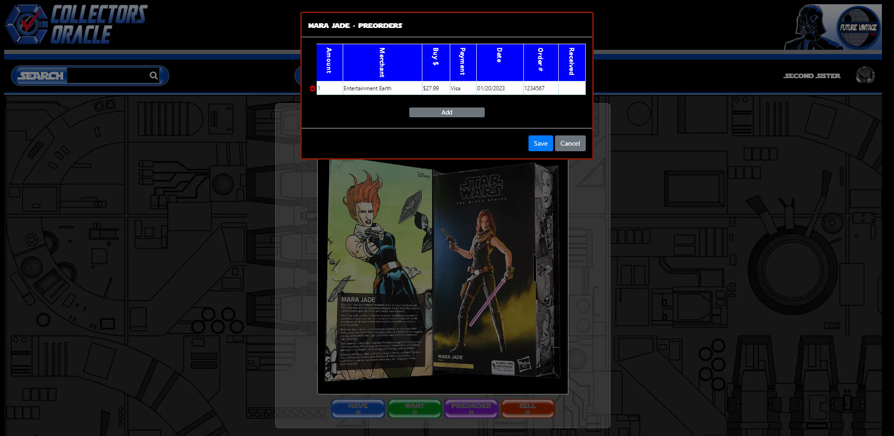Click the WANT button
The width and height of the screenshot is (894, 436).
coord(414,409)
